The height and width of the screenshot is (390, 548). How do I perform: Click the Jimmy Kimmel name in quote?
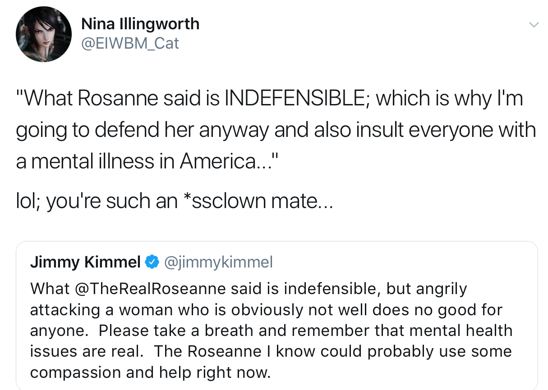point(85,261)
